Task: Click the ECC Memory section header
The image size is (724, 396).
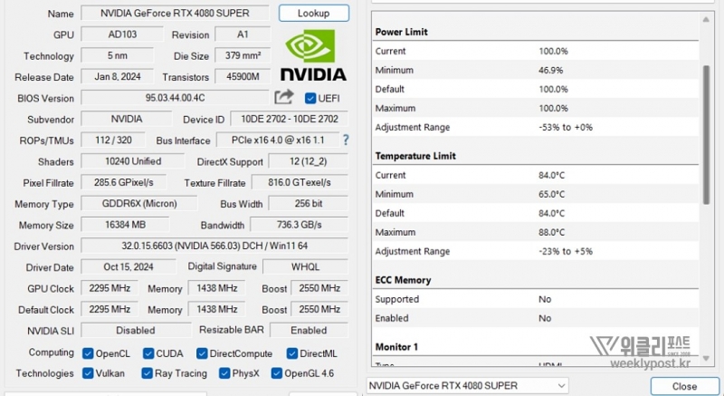Action: 403,280
